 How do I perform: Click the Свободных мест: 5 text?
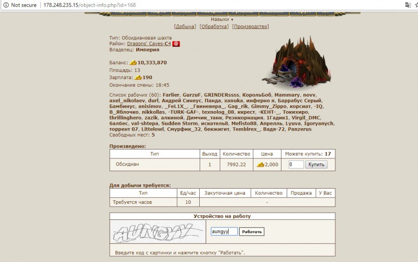[132, 135]
